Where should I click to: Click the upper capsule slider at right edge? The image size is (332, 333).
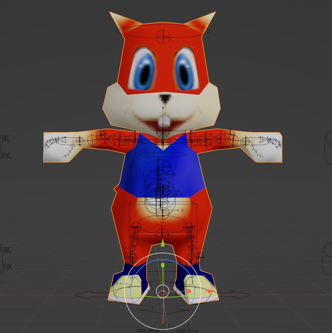pyautogui.click(x=328, y=147)
